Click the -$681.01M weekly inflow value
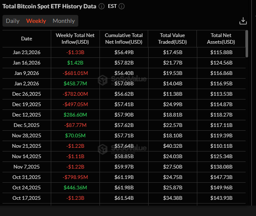This screenshot has height=216, width=256. coord(75,74)
